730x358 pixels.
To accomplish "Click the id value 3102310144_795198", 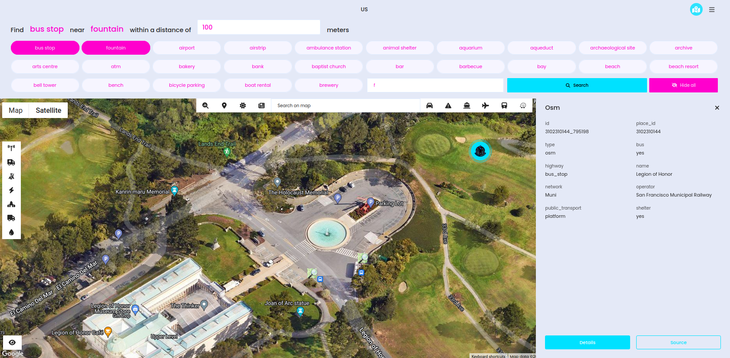I will click(x=567, y=131).
